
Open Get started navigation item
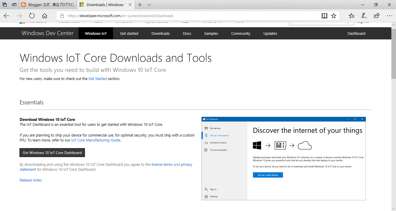pos(129,33)
